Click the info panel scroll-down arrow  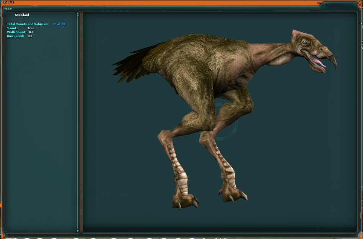coord(78,231)
